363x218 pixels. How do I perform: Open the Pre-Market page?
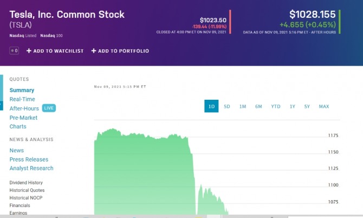(23, 118)
